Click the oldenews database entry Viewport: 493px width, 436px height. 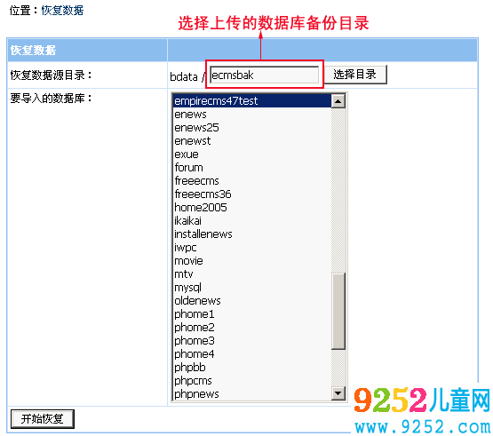point(252,301)
